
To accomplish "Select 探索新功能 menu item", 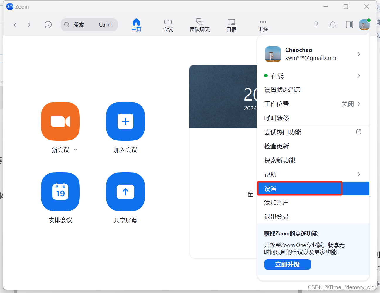I will click(x=313, y=160).
